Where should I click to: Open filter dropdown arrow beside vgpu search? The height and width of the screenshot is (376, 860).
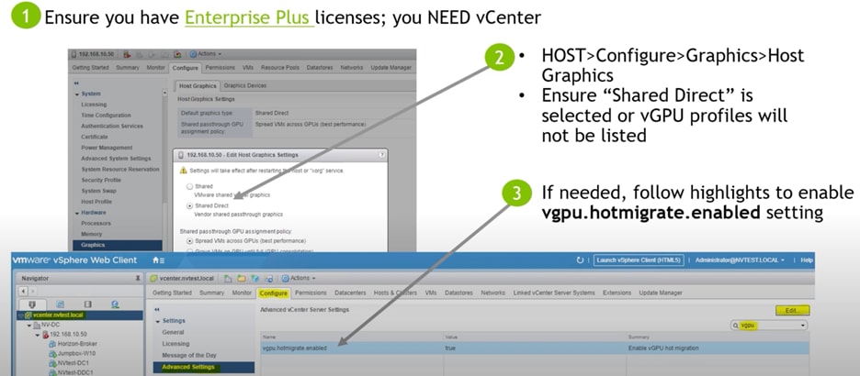pos(804,325)
